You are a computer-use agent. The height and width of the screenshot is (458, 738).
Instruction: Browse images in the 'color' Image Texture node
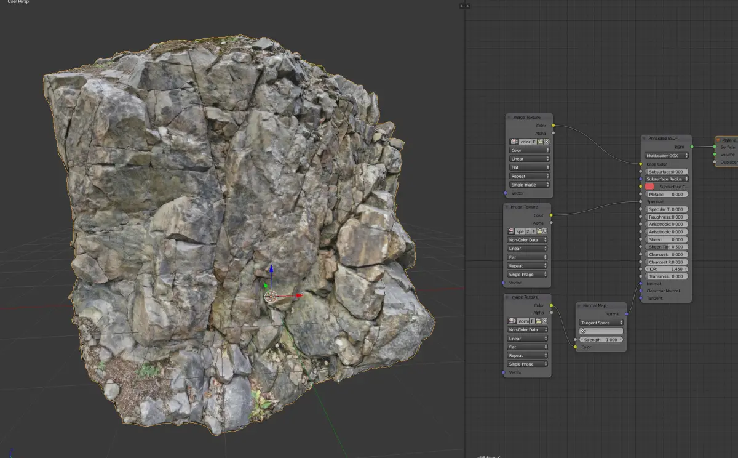click(x=514, y=142)
